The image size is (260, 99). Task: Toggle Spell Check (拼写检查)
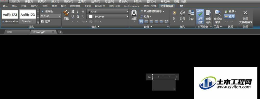click(x=200, y=17)
